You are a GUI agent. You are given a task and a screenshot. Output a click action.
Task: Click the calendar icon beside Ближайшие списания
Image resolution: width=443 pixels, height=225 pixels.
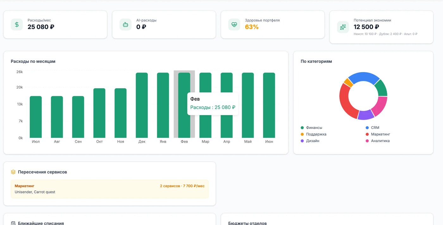tap(13, 223)
